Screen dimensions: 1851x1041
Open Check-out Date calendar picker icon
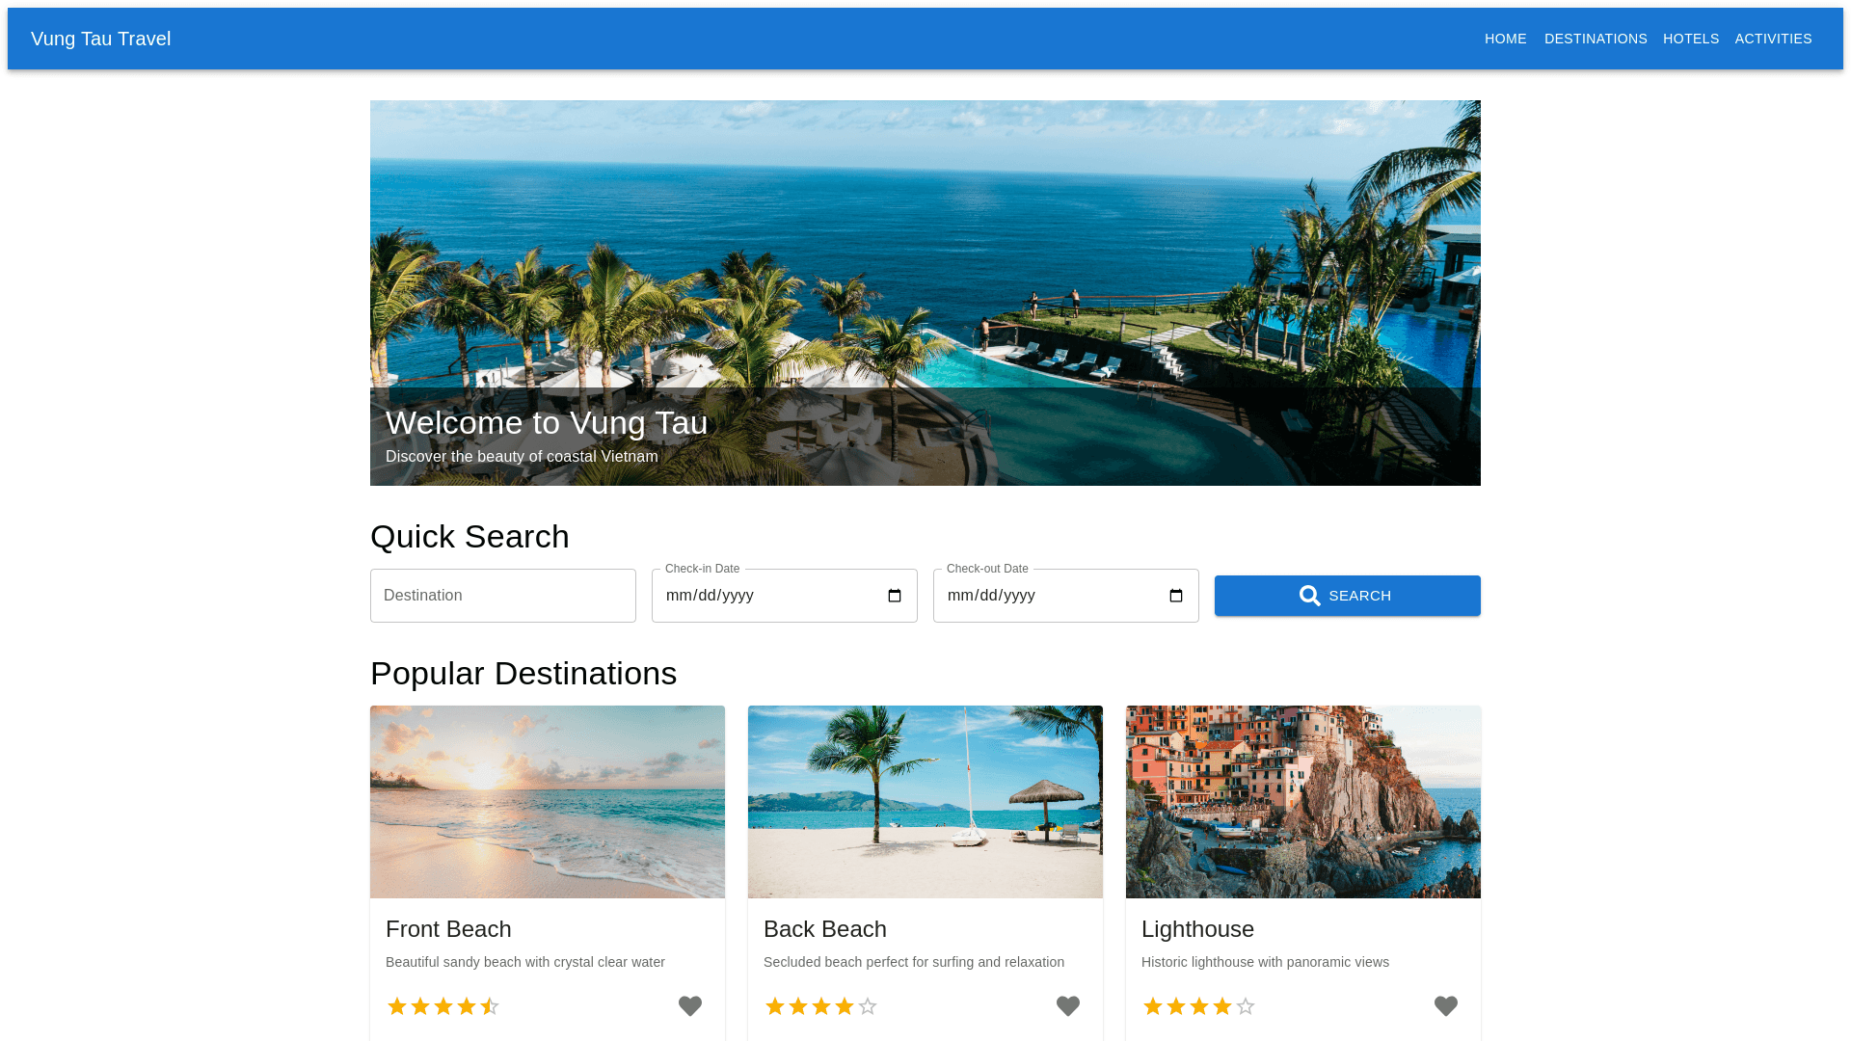pos(1176,596)
